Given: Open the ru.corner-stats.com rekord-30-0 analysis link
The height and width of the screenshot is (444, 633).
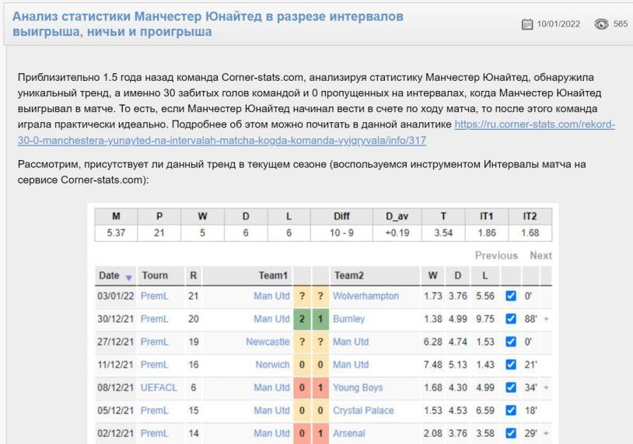Looking at the screenshot, I should [x=316, y=132].
